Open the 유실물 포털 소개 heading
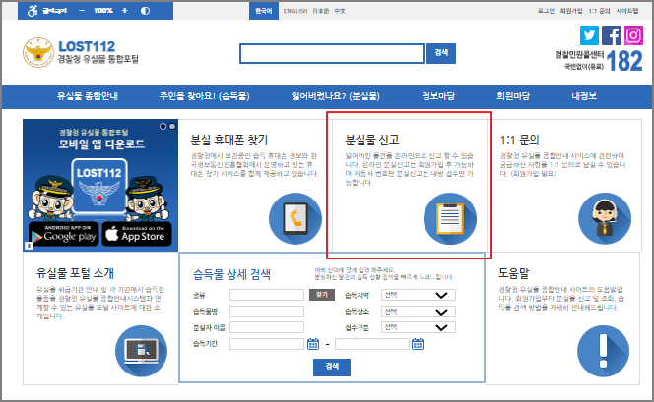 click(x=75, y=273)
